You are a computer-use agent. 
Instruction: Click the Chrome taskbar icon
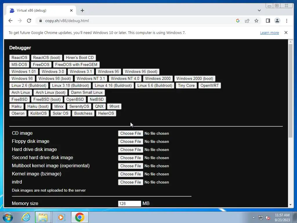(x=80, y=217)
